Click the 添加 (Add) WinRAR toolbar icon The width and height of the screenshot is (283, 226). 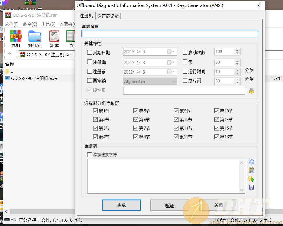pos(16,36)
